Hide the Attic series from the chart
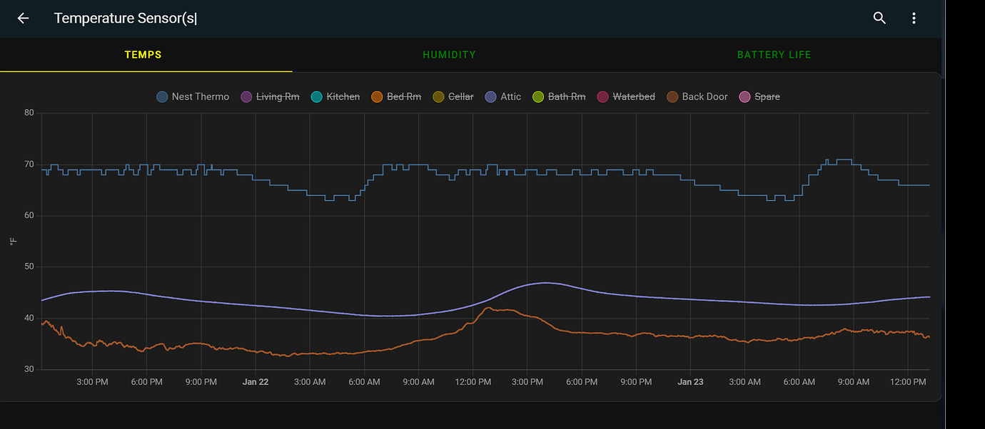The height and width of the screenshot is (429, 985). [502, 96]
